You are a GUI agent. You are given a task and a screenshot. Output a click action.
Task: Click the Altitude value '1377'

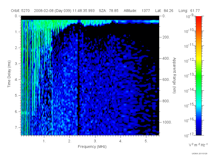(146, 11)
